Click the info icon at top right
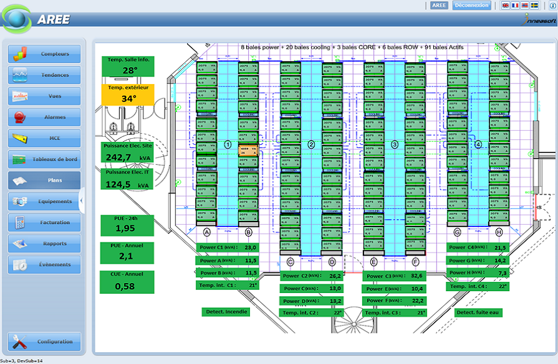 point(554,6)
